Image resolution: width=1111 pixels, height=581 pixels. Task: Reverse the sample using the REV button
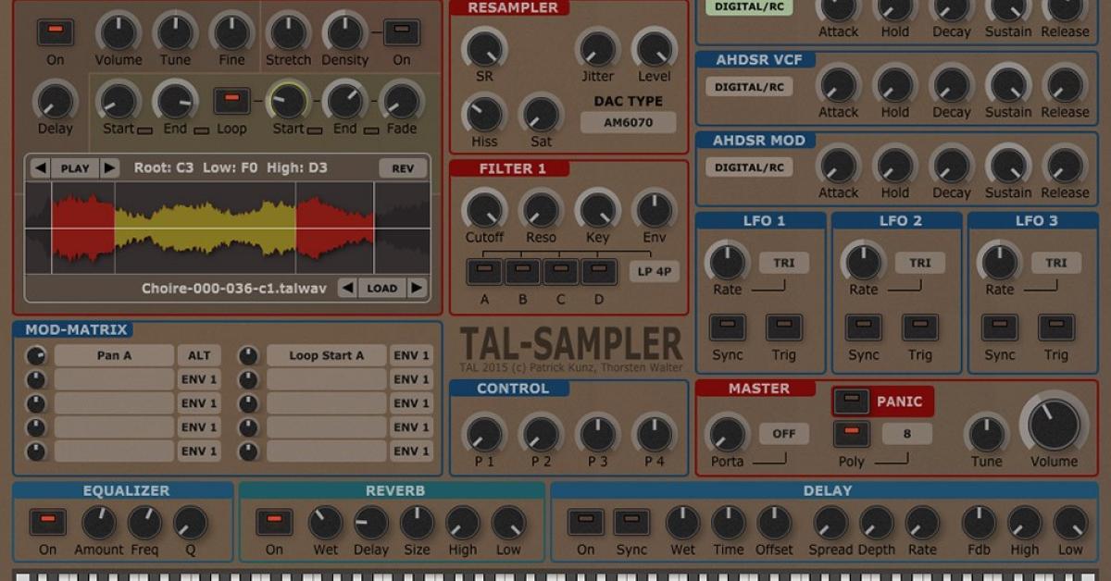pyautogui.click(x=401, y=168)
